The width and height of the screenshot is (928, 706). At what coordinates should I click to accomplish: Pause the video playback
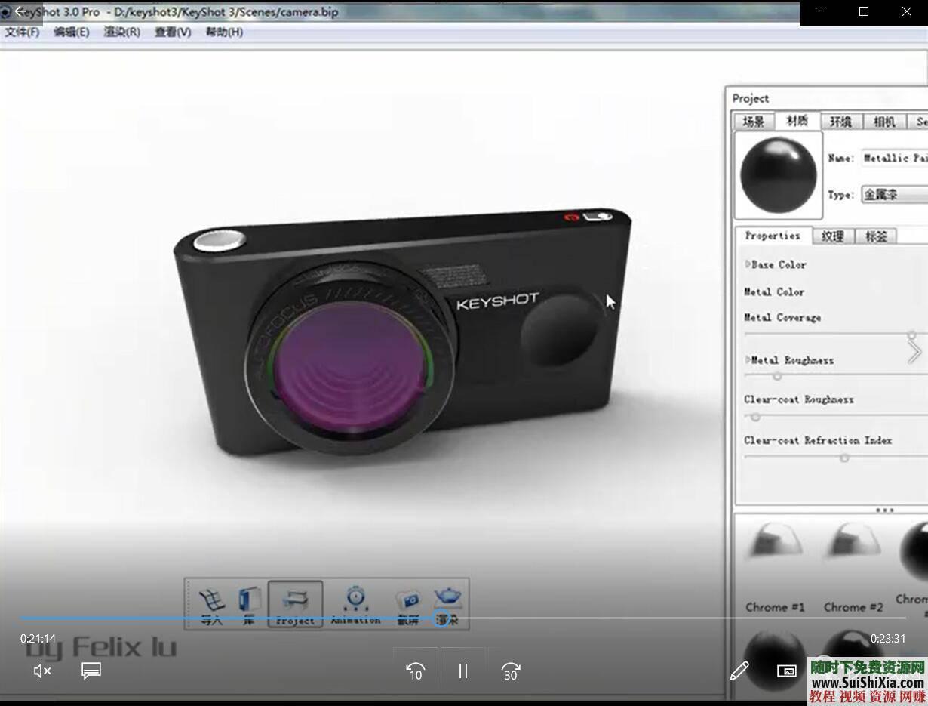pos(463,671)
